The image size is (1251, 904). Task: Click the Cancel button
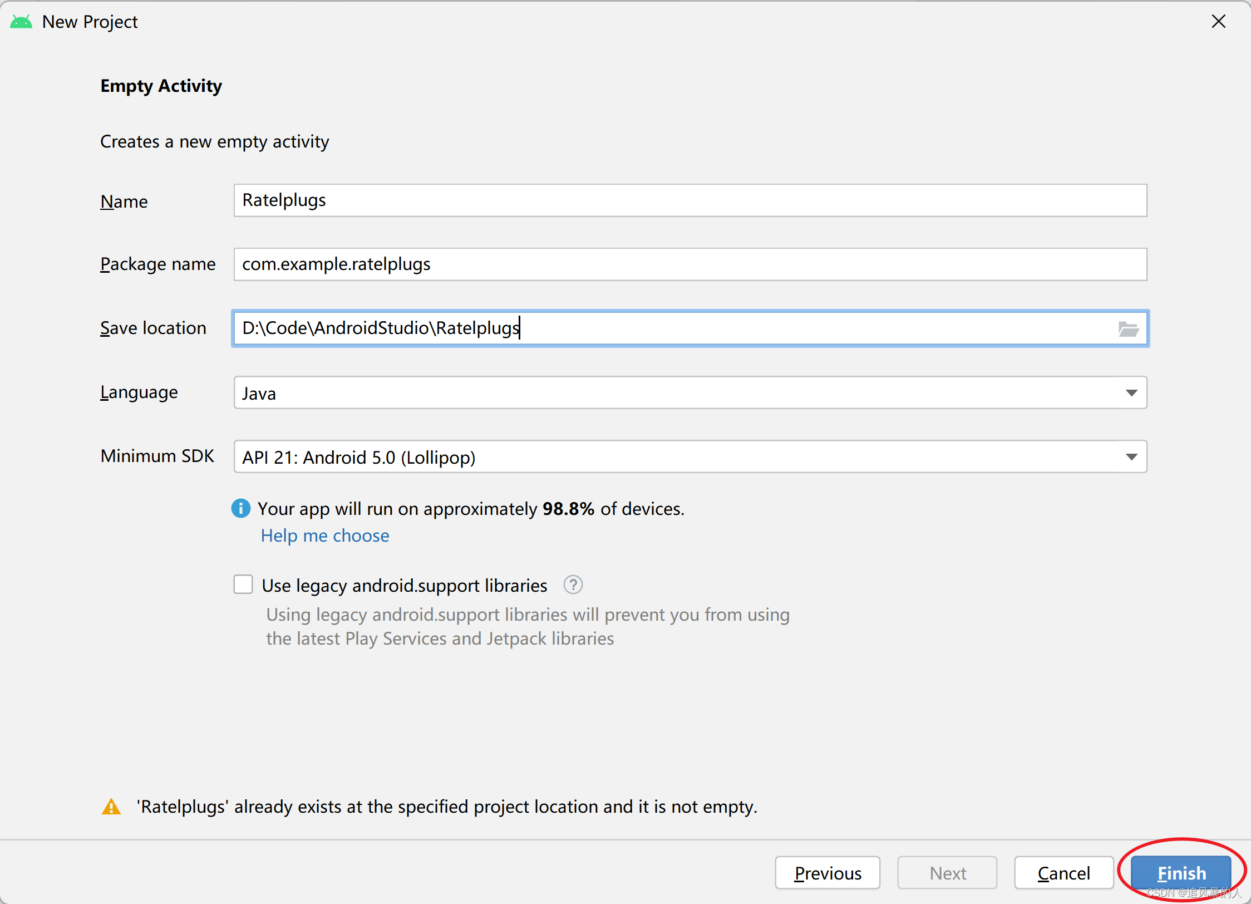[x=1063, y=873]
